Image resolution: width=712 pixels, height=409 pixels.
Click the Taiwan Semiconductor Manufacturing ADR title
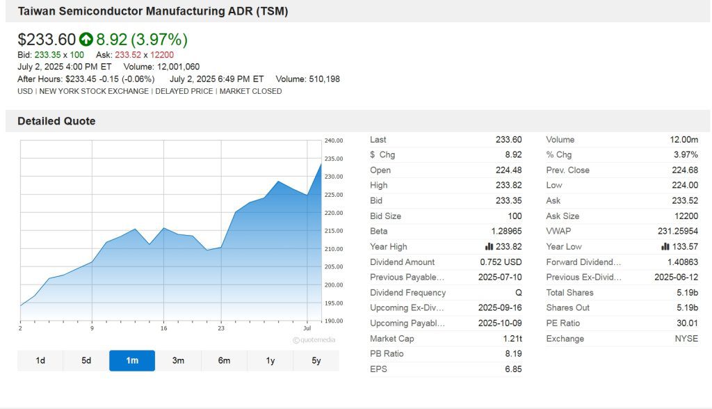pos(152,11)
